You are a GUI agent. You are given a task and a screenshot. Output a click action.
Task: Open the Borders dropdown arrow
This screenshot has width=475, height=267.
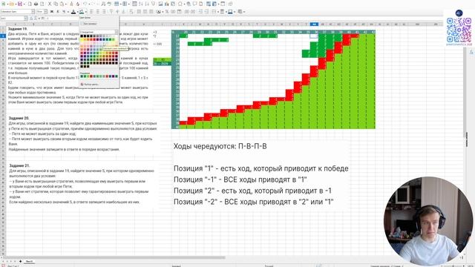(217, 12)
